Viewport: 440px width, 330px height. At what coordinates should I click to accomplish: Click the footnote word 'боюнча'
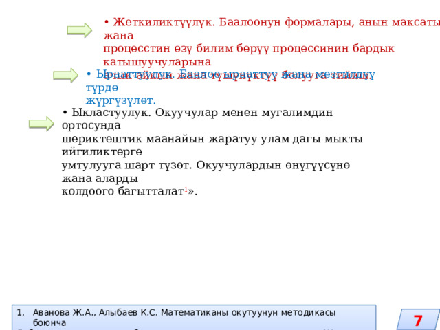(49, 322)
